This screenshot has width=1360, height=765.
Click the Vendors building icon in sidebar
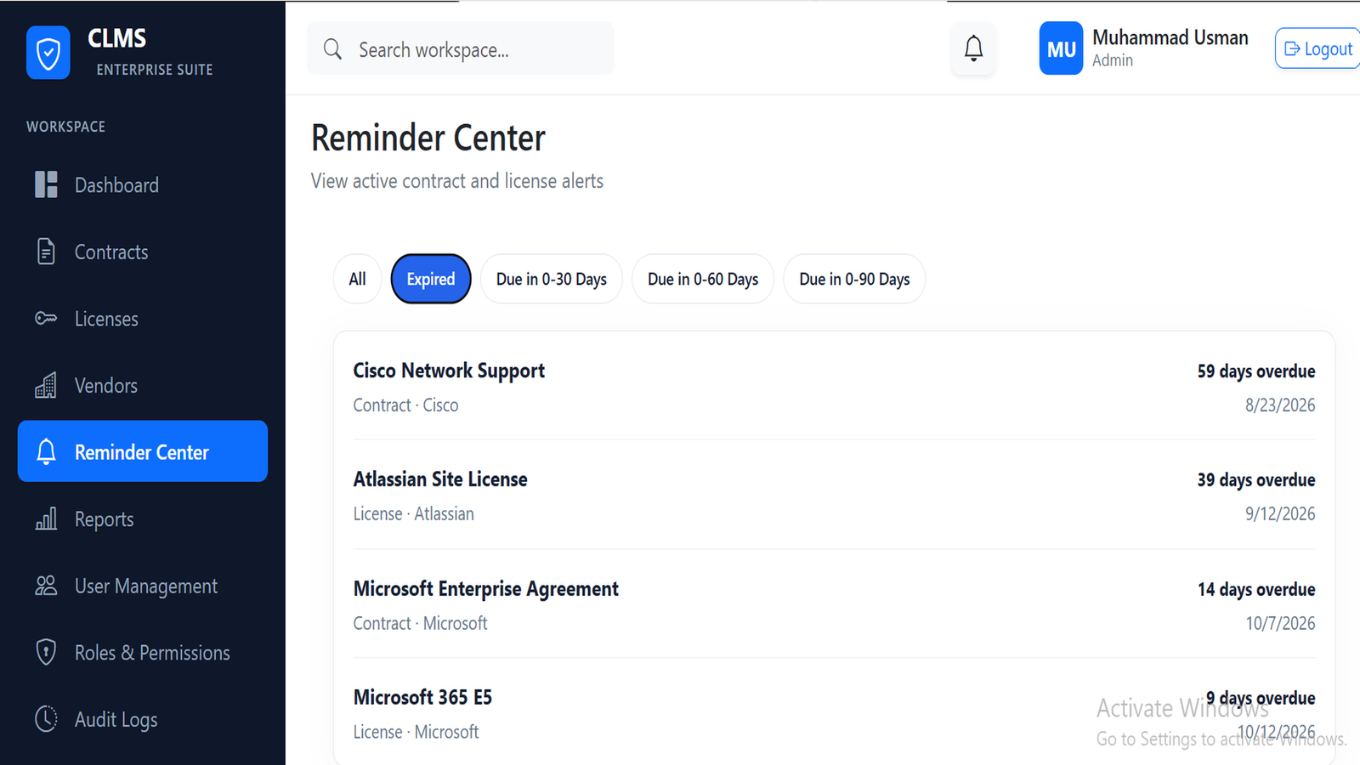pos(46,385)
